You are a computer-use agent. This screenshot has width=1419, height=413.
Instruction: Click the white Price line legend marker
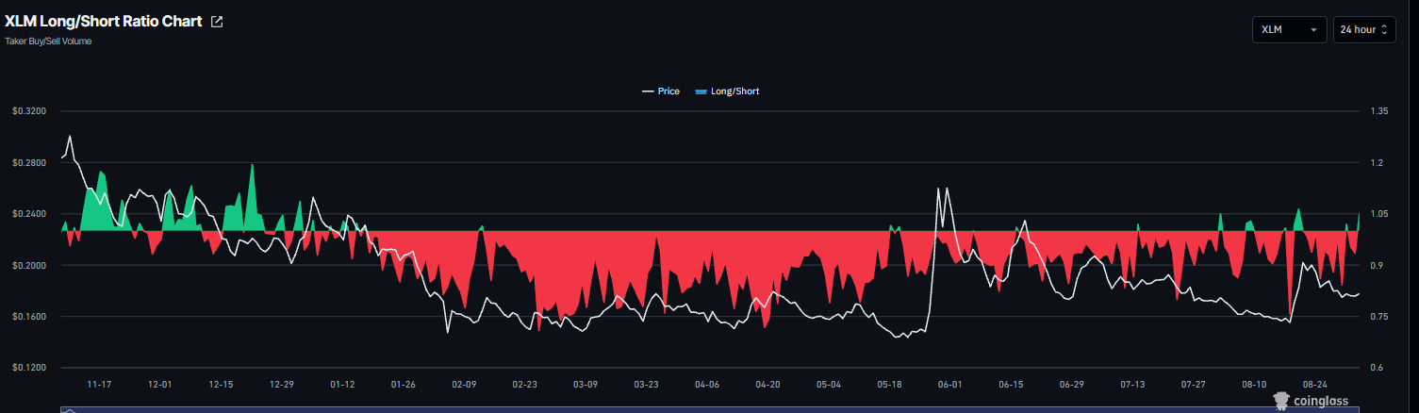coord(647,91)
